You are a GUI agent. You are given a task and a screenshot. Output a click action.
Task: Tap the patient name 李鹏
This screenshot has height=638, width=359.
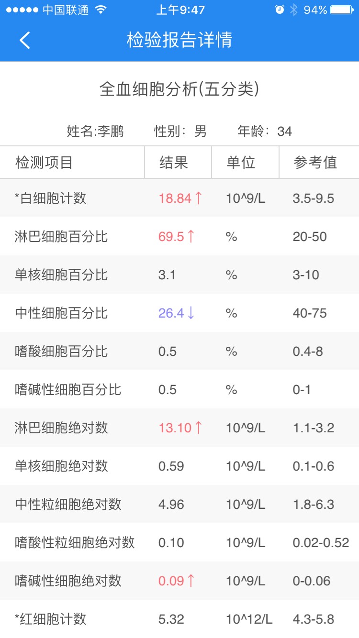coord(111,131)
